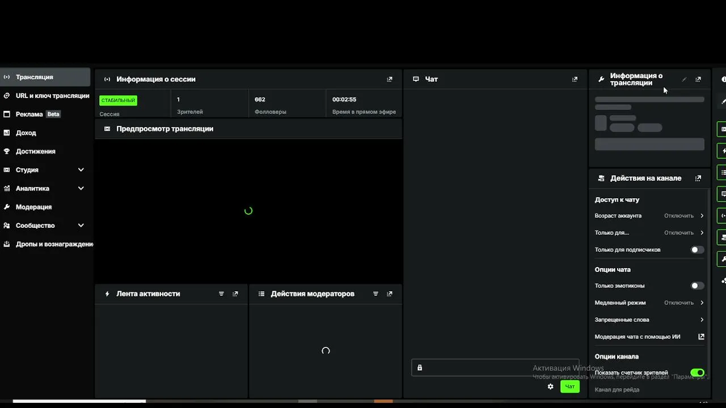
Task: Click the 00:02:55 live time value
Action: 344,100
